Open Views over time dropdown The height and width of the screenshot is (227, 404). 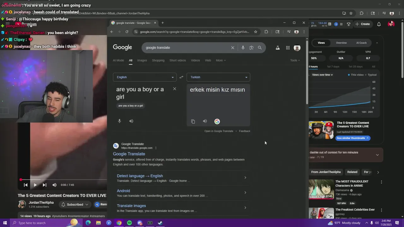(x=322, y=75)
